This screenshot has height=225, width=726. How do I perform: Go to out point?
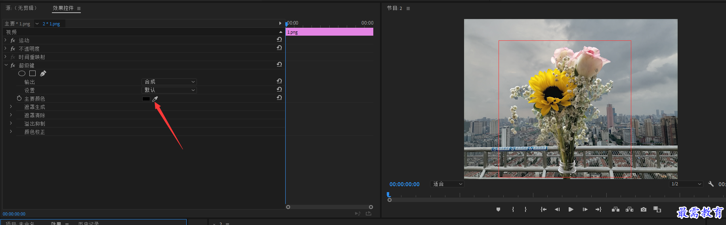point(598,210)
